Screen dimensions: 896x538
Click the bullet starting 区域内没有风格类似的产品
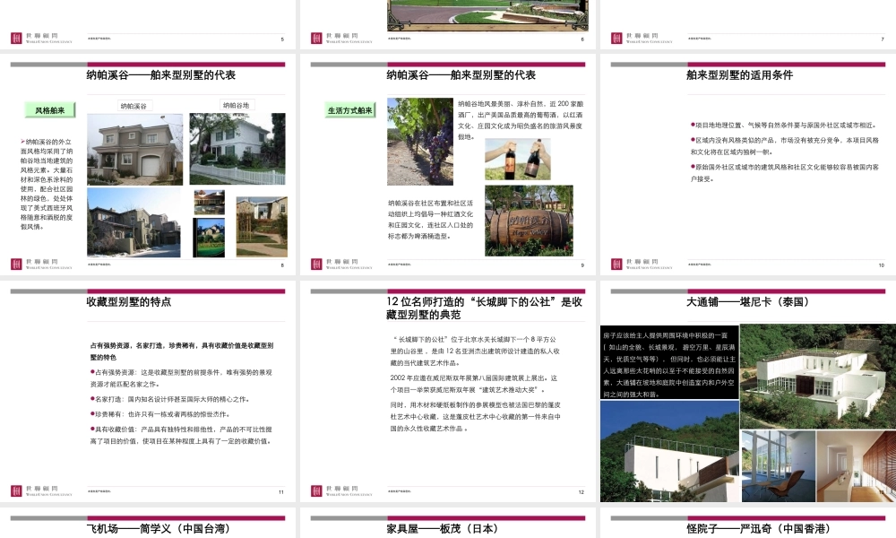point(785,146)
